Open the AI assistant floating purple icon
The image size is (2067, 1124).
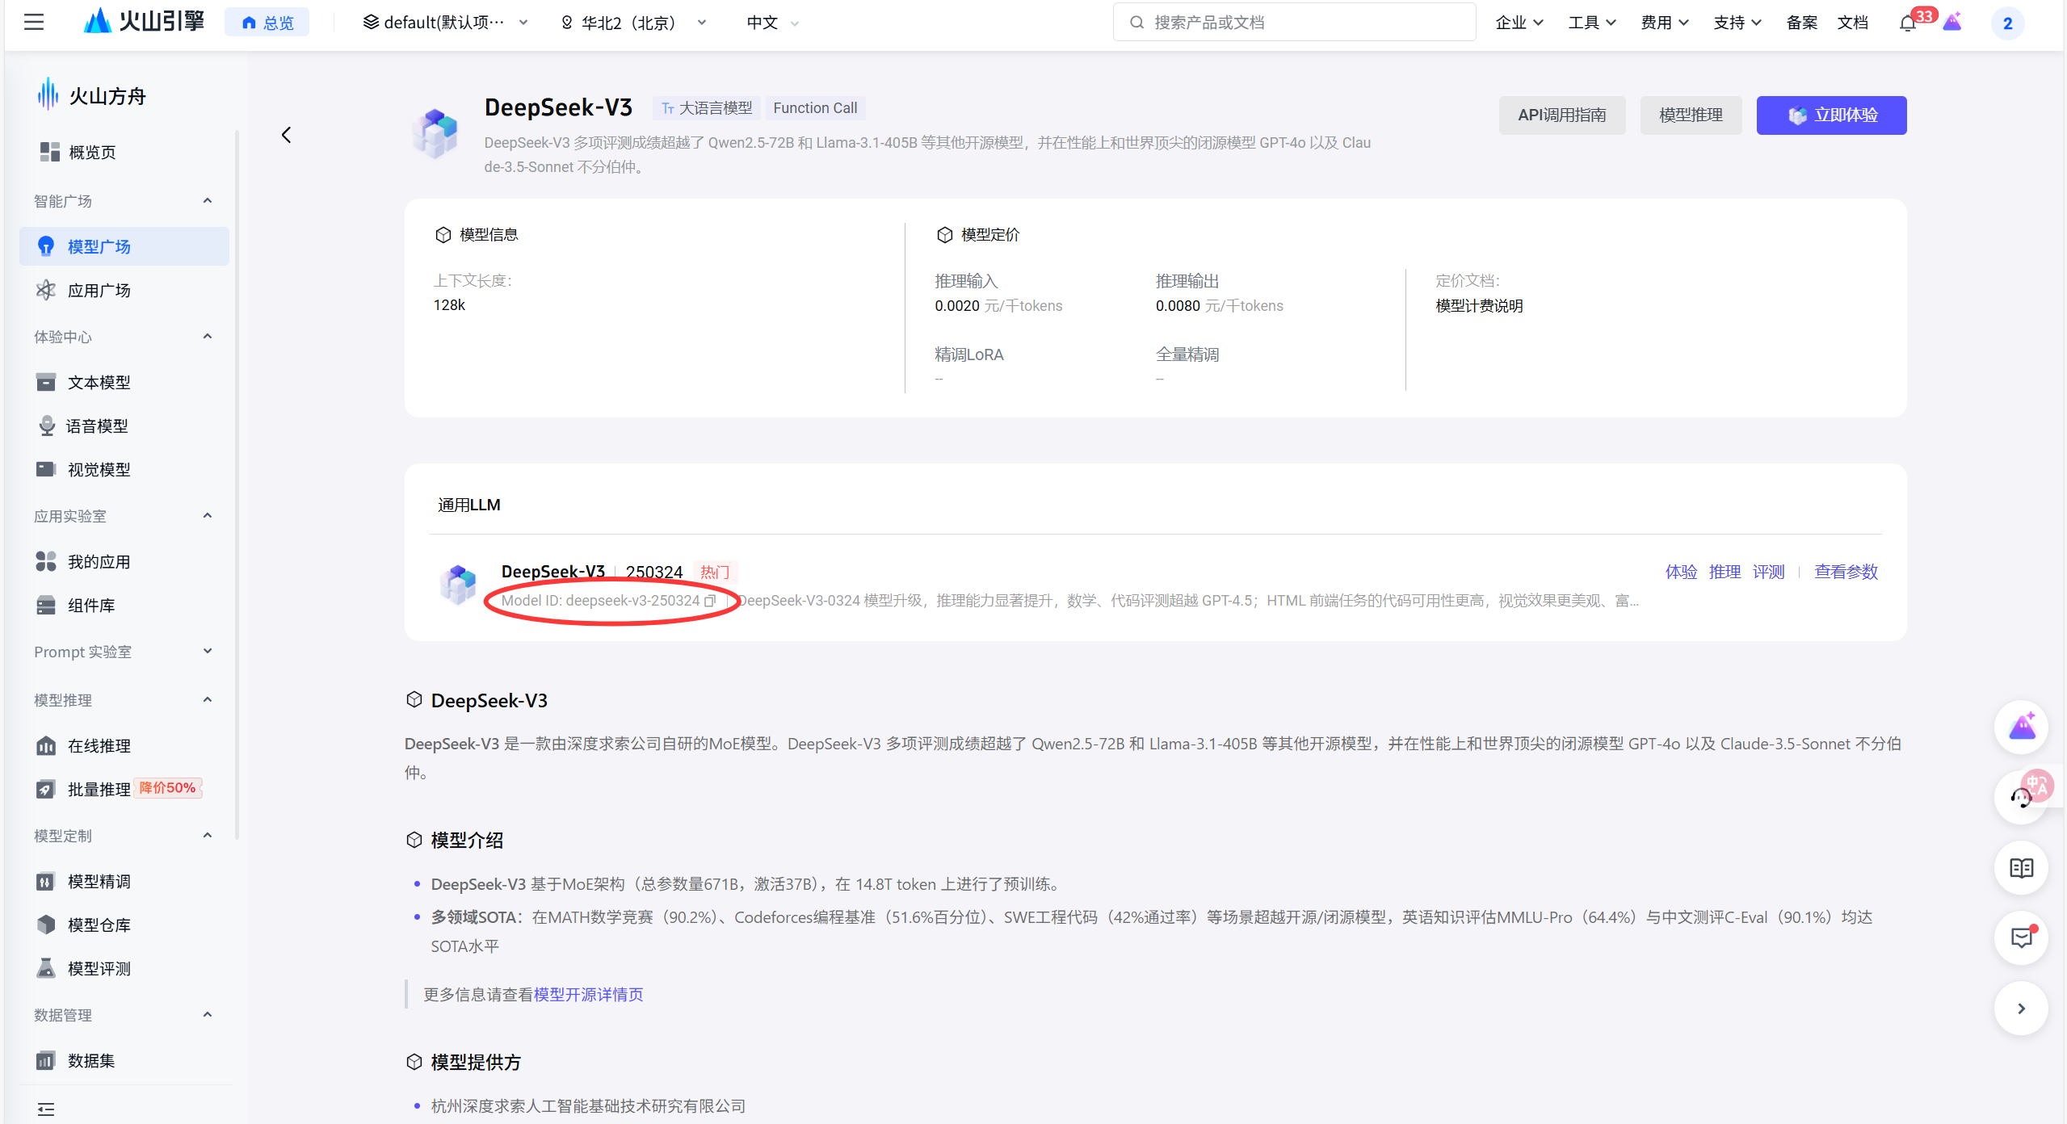tap(2020, 728)
